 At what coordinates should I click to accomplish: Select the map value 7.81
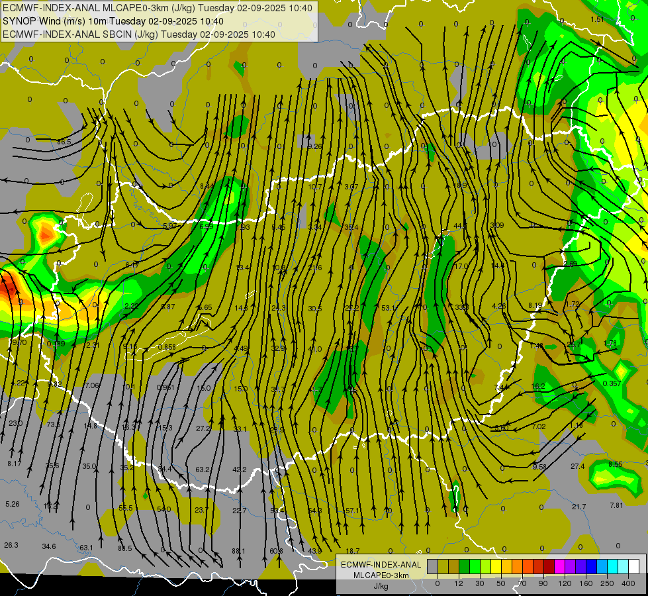tap(616, 505)
